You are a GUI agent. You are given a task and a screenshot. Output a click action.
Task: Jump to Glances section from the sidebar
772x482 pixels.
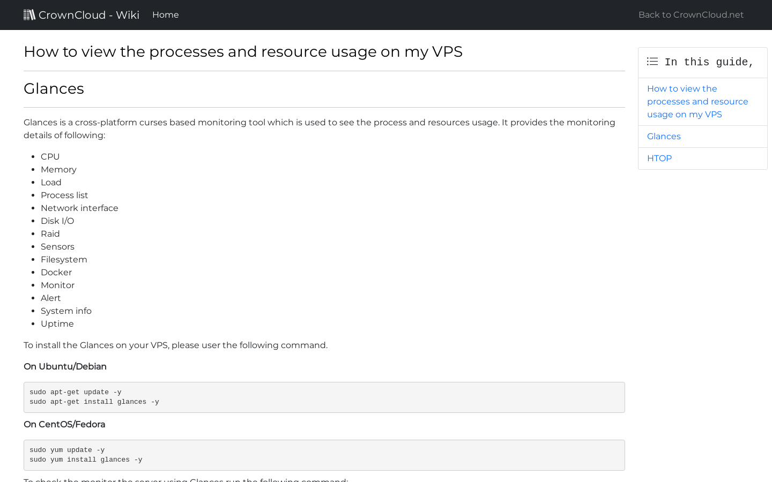click(x=664, y=137)
